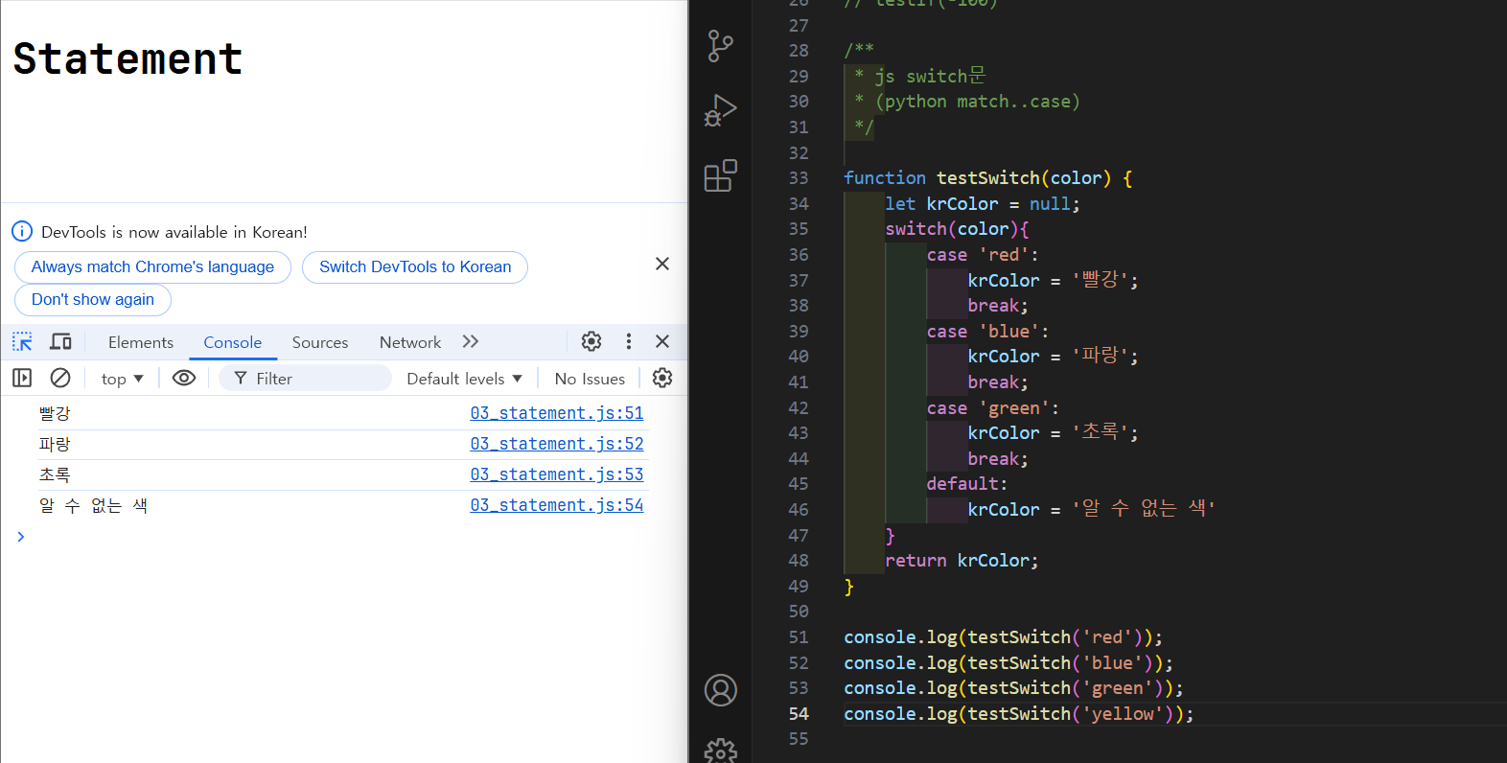Switch to the Console tab
Viewport: 1507px width, 763px height.
(232, 342)
